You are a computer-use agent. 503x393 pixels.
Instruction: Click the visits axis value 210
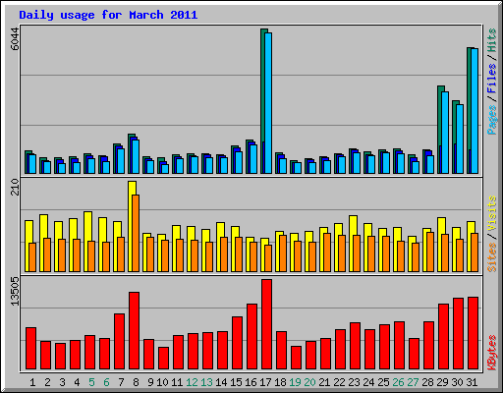click(x=15, y=187)
